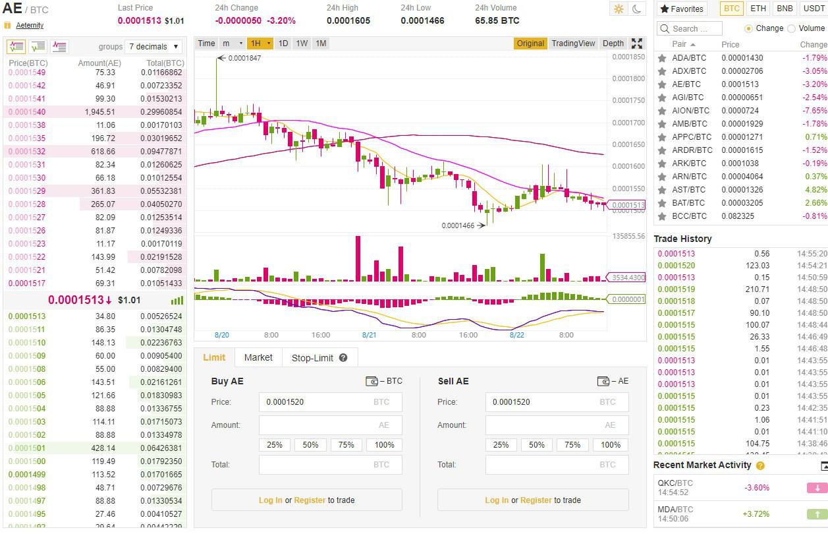828x534 pixels.
Task: Show buy orders only order book view
Action: (38, 47)
